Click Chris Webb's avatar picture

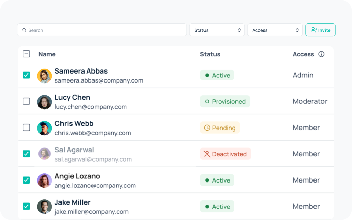(x=44, y=128)
